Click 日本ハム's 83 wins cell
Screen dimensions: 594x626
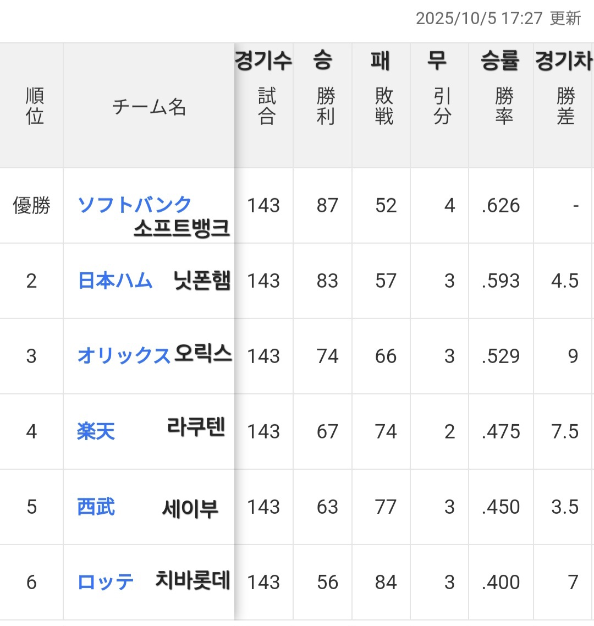click(327, 281)
